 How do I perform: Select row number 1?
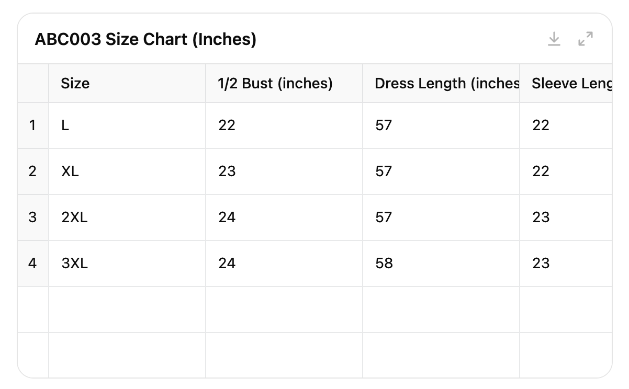[x=32, y=125]
